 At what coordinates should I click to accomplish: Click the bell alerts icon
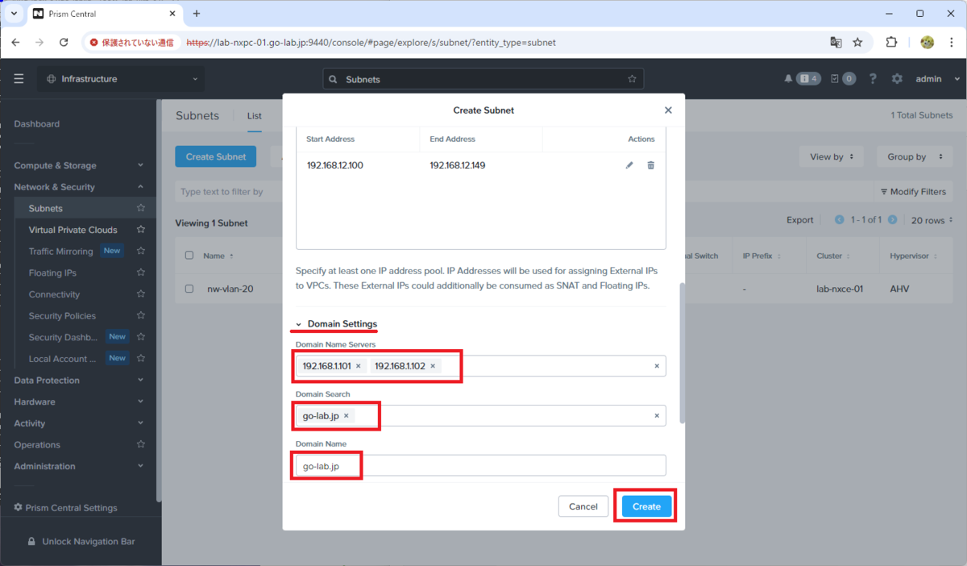(788, 79)
